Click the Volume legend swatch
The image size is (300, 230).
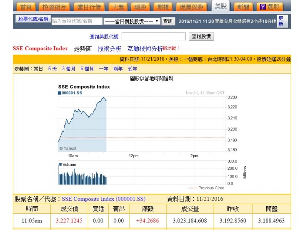pyautogui.click(x=60, y=164)
